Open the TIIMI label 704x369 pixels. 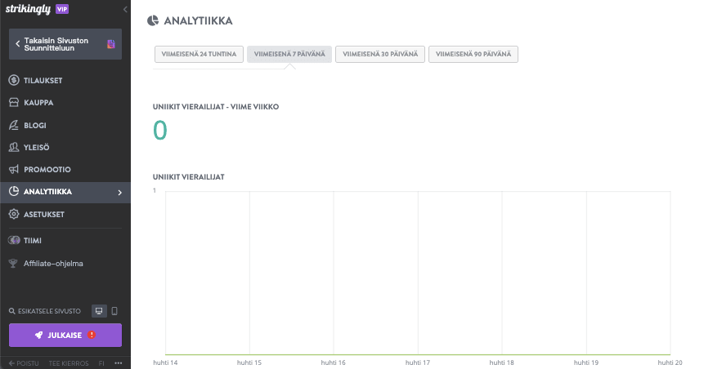coord(33,241)
